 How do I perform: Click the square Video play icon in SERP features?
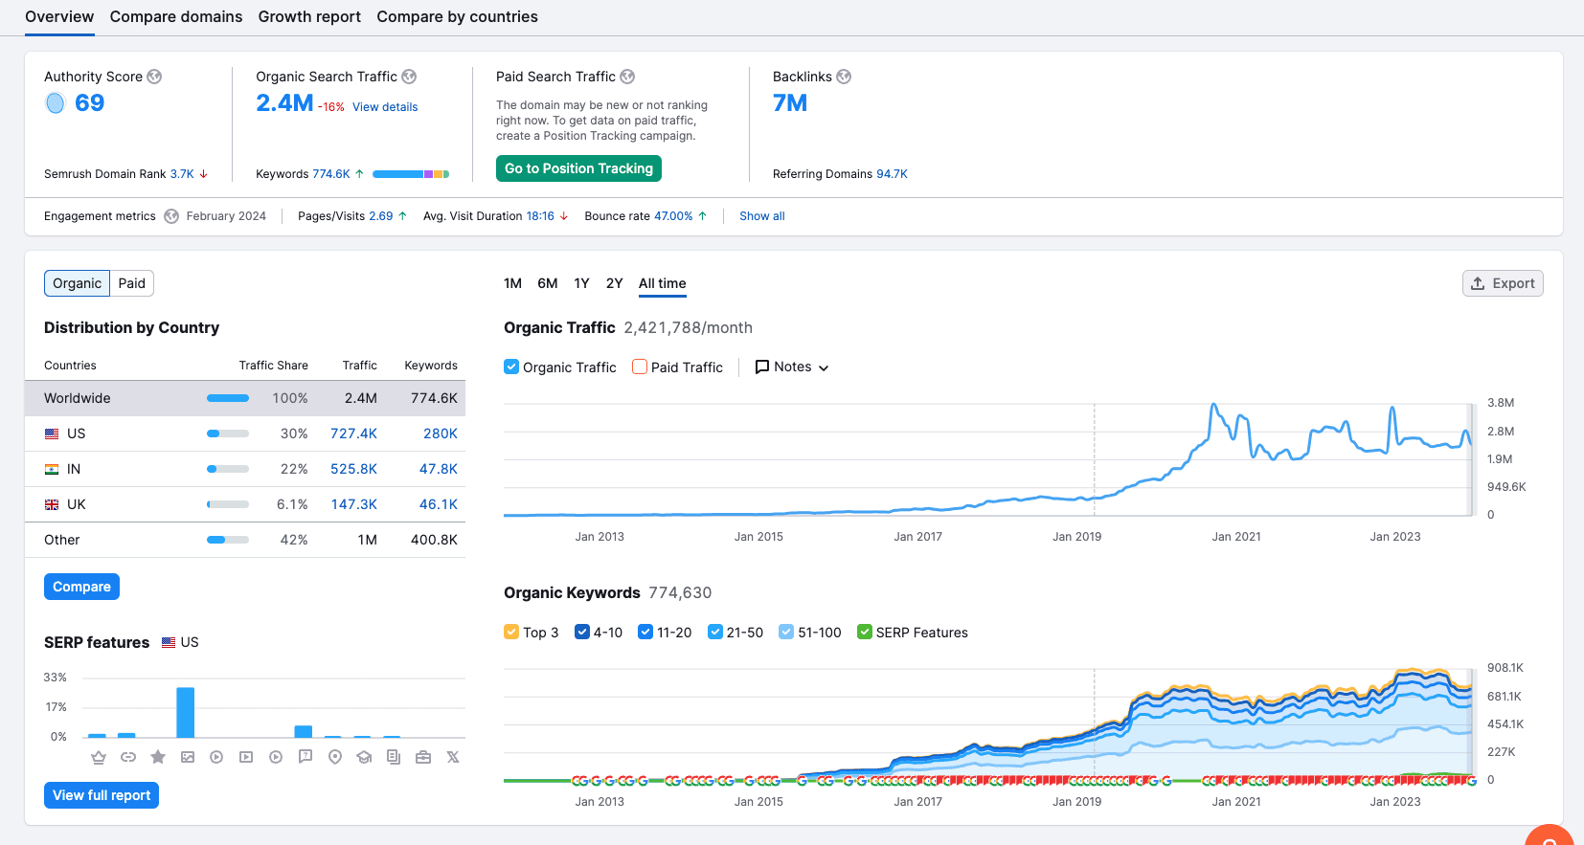pos(246,757)
